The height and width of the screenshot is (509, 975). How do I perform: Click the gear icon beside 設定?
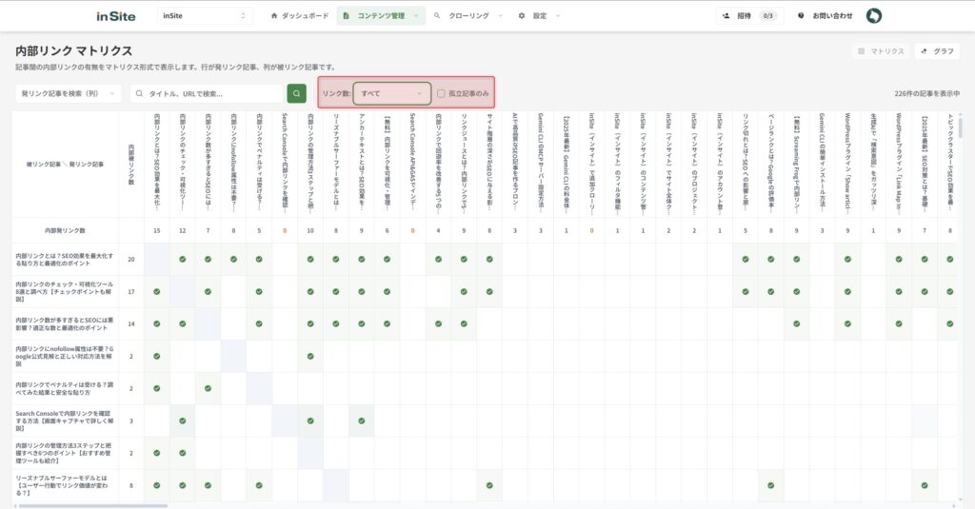[x=522, y=16]
